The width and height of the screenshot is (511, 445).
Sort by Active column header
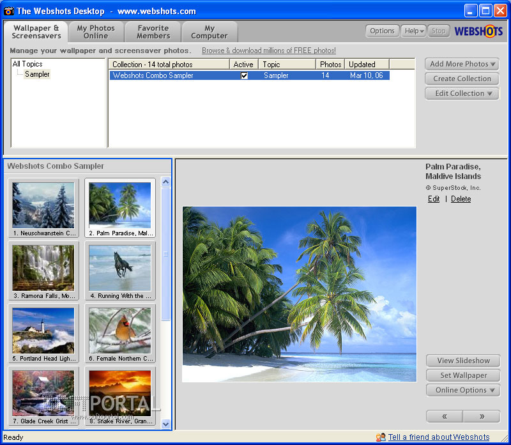point(243,65)
